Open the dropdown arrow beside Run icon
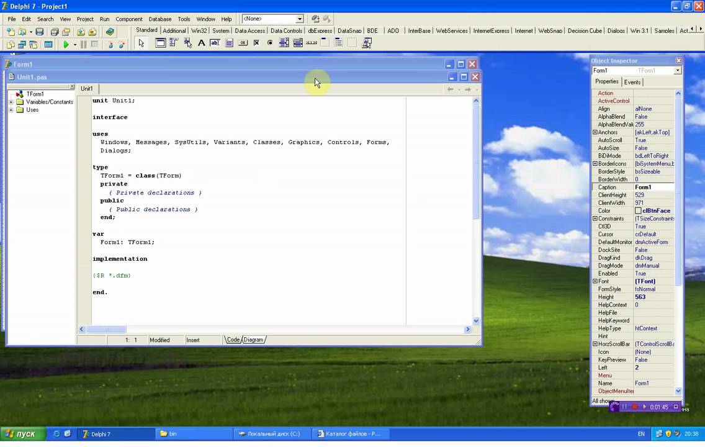Screen dimensions: 705x447 pyautogui.click(x=74, y=45)
